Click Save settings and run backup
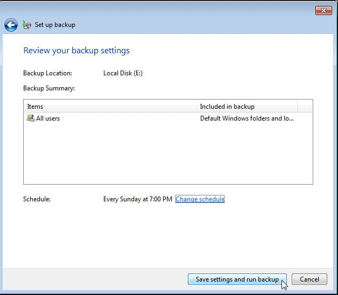This screenshot has height=295, width=338. (237, 279)
